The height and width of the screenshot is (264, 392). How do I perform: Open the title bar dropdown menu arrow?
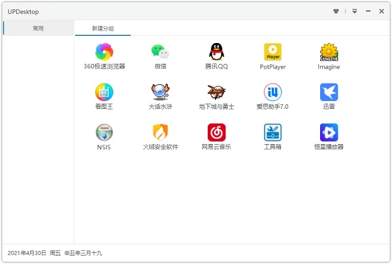pyautogui.click(x=355, y=11)
